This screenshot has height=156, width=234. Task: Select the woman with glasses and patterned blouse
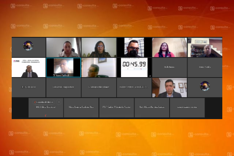(99, 47)
